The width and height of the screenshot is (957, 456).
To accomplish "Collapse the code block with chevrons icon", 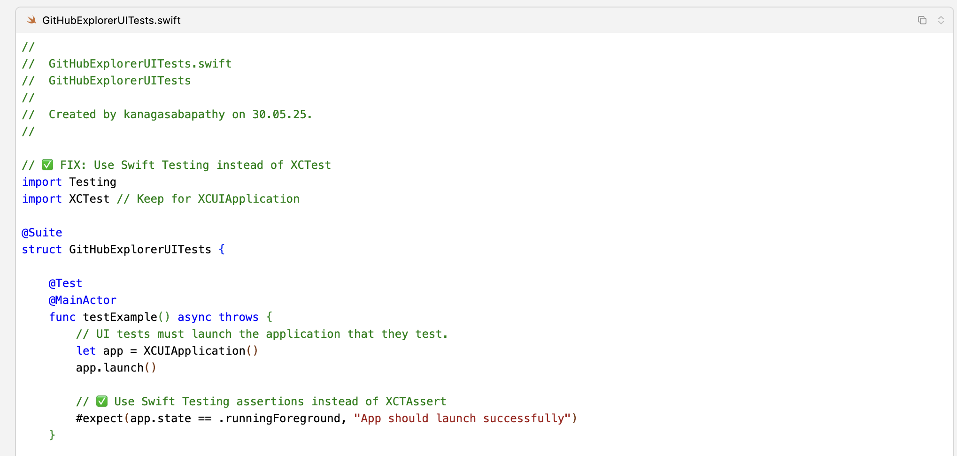I will pos(941,20).
